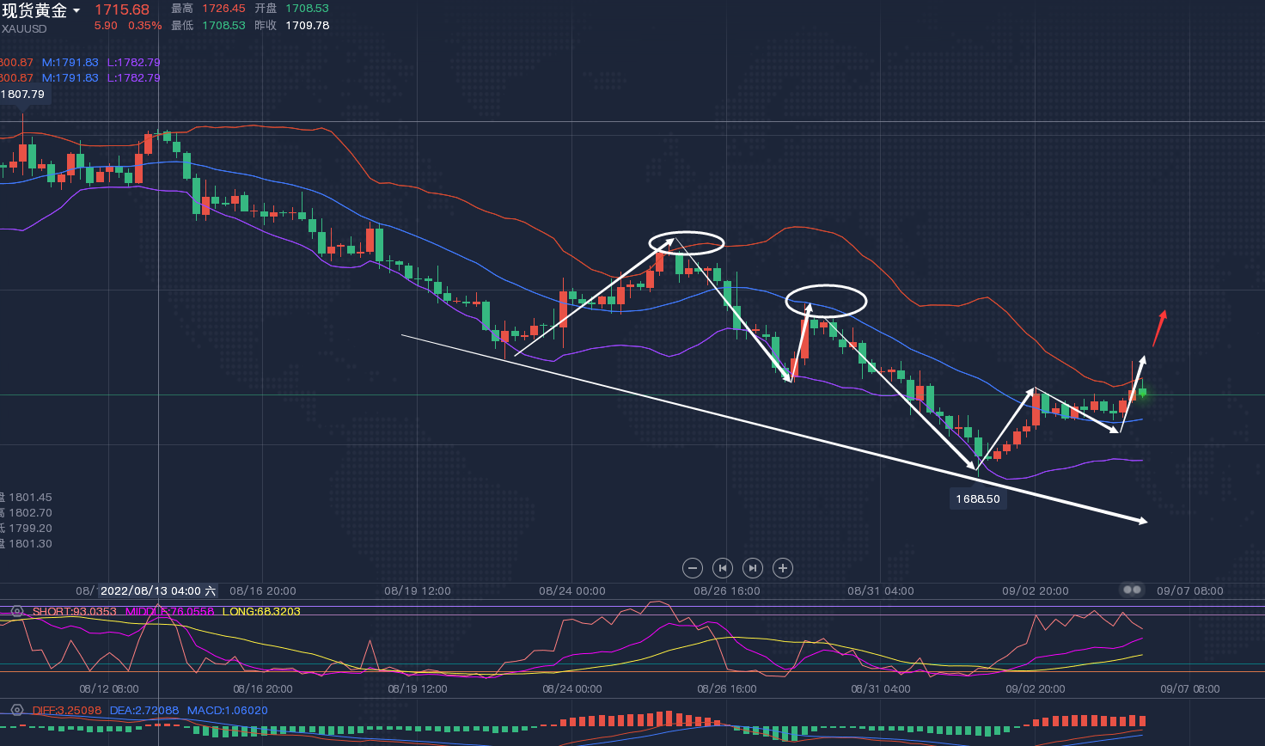Viewport: 1265px width, 746px height.
Task: Zoom out the chart with minus button
Action: (x=693, y=568)
